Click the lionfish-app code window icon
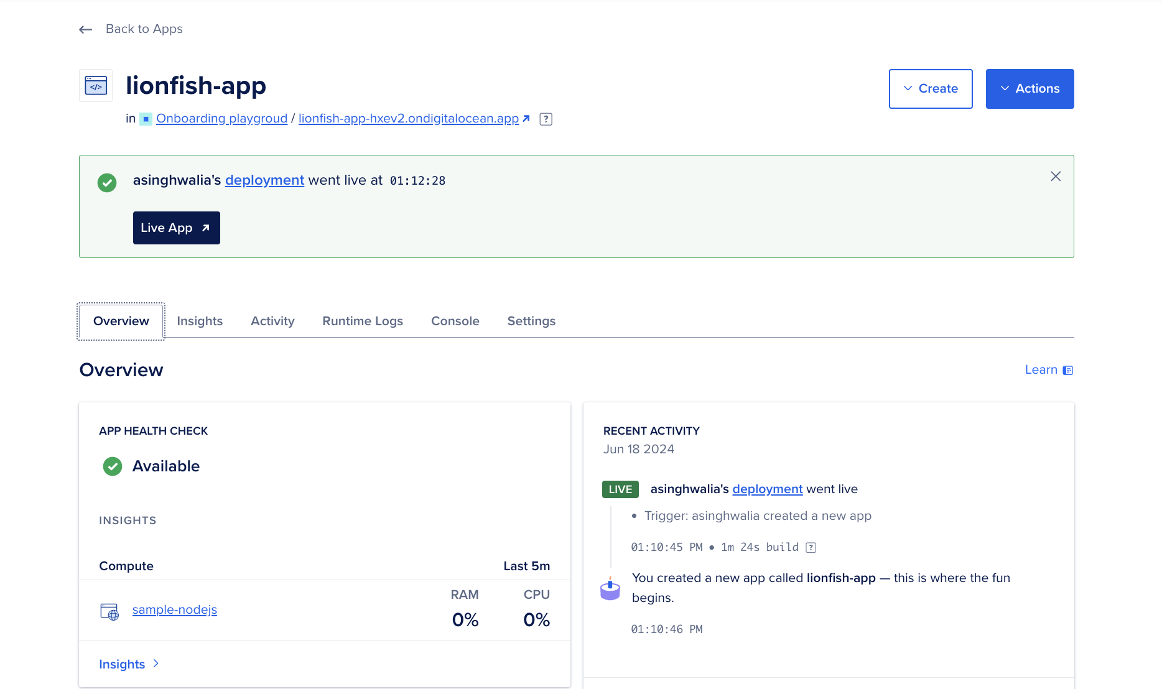 96,86
